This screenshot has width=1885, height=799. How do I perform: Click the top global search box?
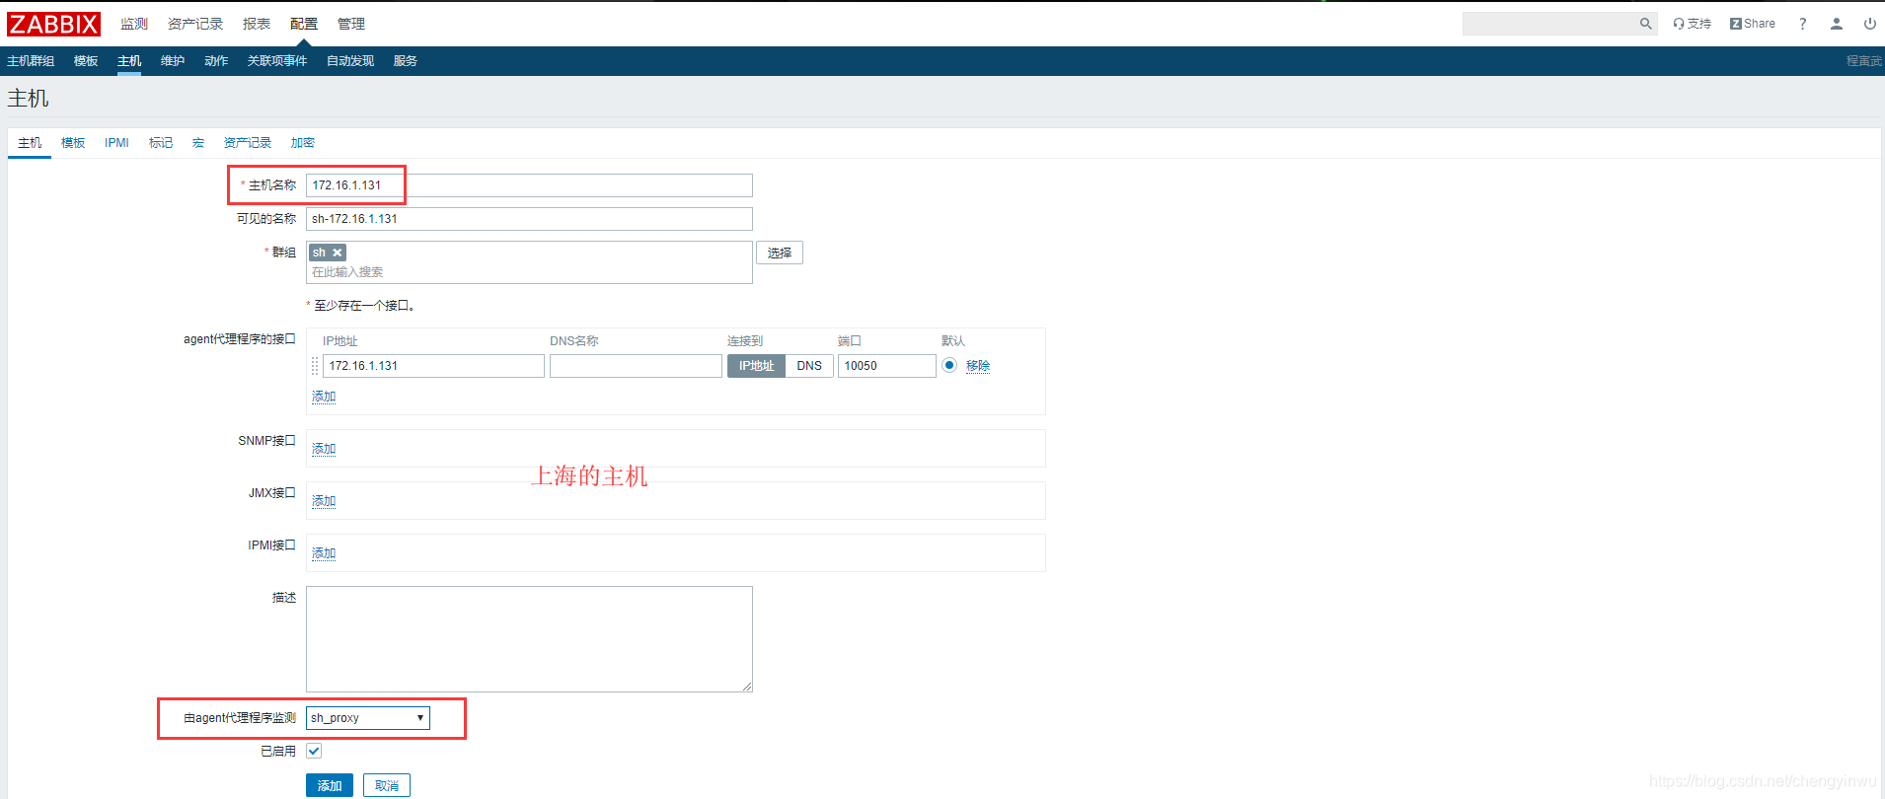(1549, 24)
